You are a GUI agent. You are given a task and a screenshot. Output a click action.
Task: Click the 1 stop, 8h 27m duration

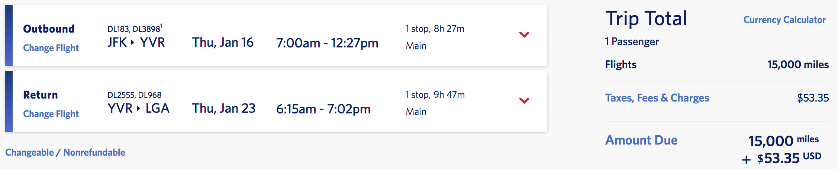[435, 29]
